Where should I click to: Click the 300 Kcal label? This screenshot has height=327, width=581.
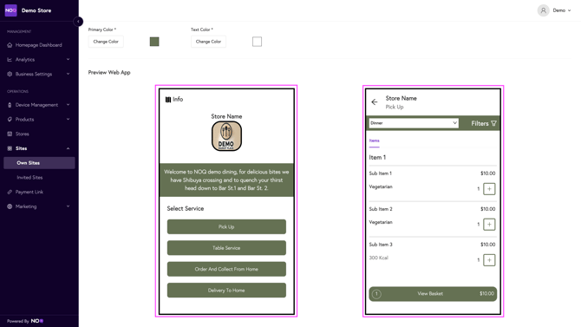378,258
